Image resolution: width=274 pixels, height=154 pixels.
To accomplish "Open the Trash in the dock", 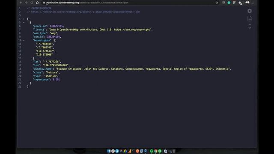I will 174,151.
